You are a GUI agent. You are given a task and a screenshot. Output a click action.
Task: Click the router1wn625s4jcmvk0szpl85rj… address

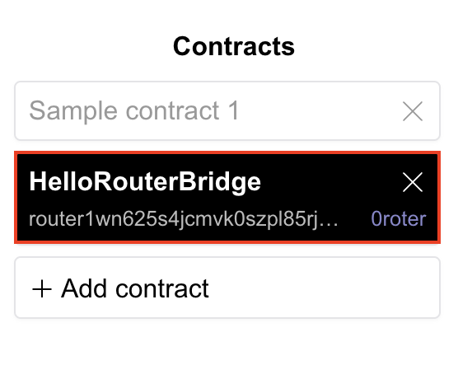[184, 220]
